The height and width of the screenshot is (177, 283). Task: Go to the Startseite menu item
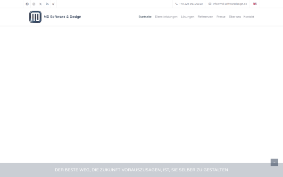coord(145,17)
